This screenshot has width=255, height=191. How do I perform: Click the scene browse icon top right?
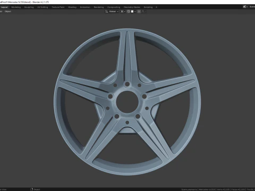click(245, 7)
